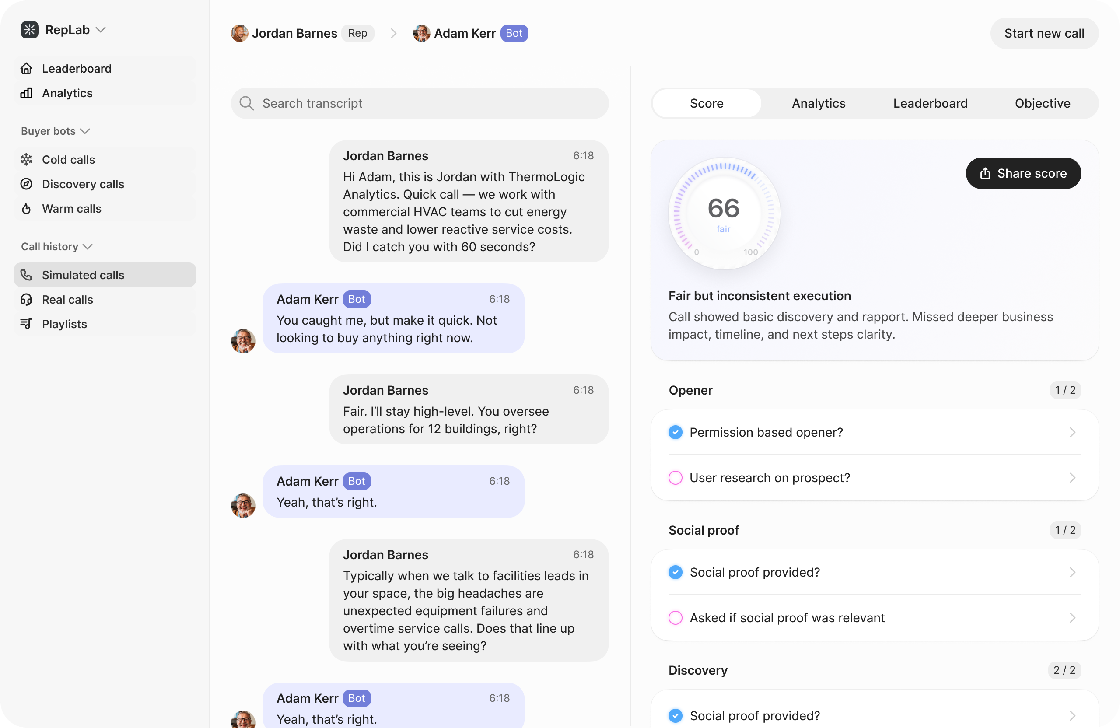This screenshot has width=1120, height=728.
Task: Open the RepLab workspace dropdown chevron
Action: pos(101,30)
